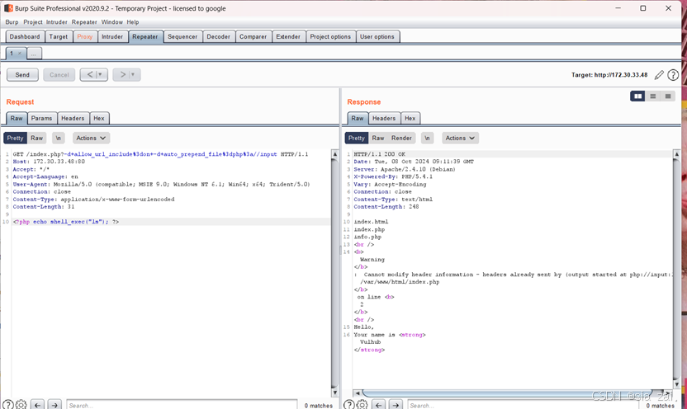Switch response view to Pretty
This screenshot has width=687, height=409.
tap(356, 138)
